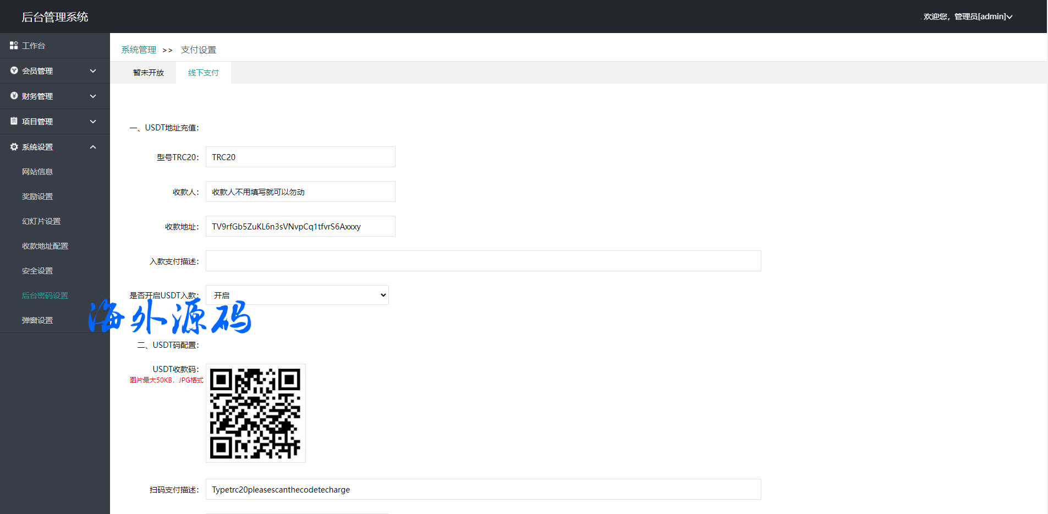Open the 后台密码设置 page
Image resolution: width=1048 pixels, height=514 pixels.
tap(45, 296)
